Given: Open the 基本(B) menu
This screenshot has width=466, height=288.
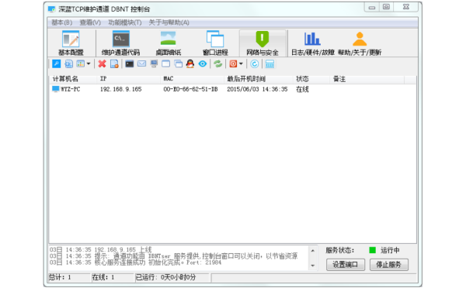Looking at the screenshot, I should pos(62,22).
